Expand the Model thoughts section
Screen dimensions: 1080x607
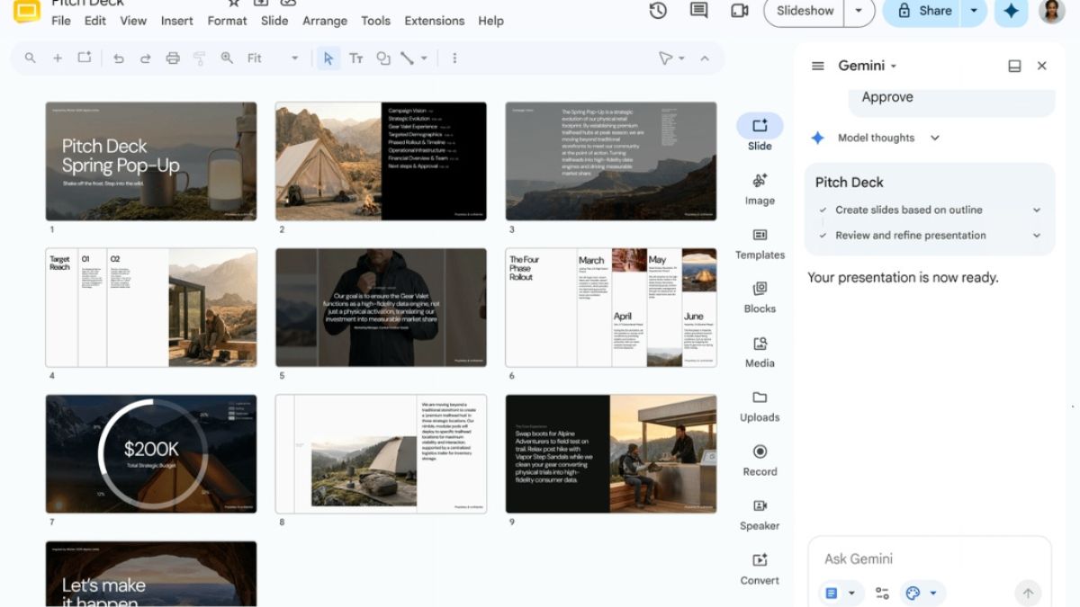point(935,138)
